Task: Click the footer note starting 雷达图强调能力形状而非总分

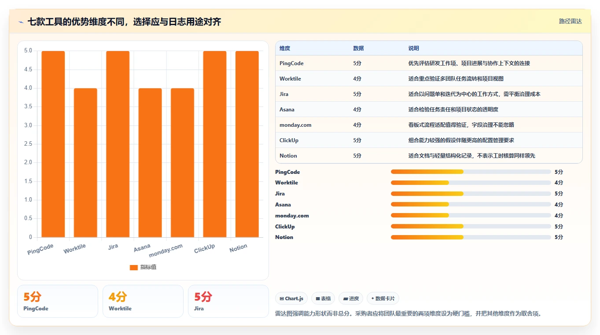Action: tap(409, 314)
